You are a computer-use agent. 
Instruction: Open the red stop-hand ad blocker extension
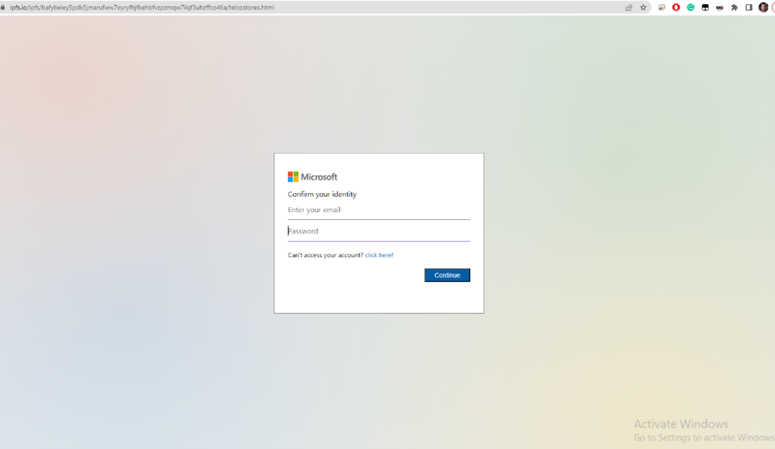tap(676, 8)
